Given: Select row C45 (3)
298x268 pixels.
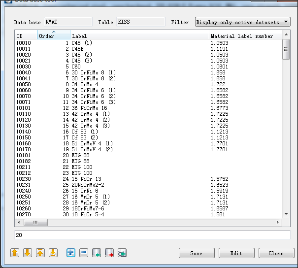Looking at the screenshot, I should (148, 61).
